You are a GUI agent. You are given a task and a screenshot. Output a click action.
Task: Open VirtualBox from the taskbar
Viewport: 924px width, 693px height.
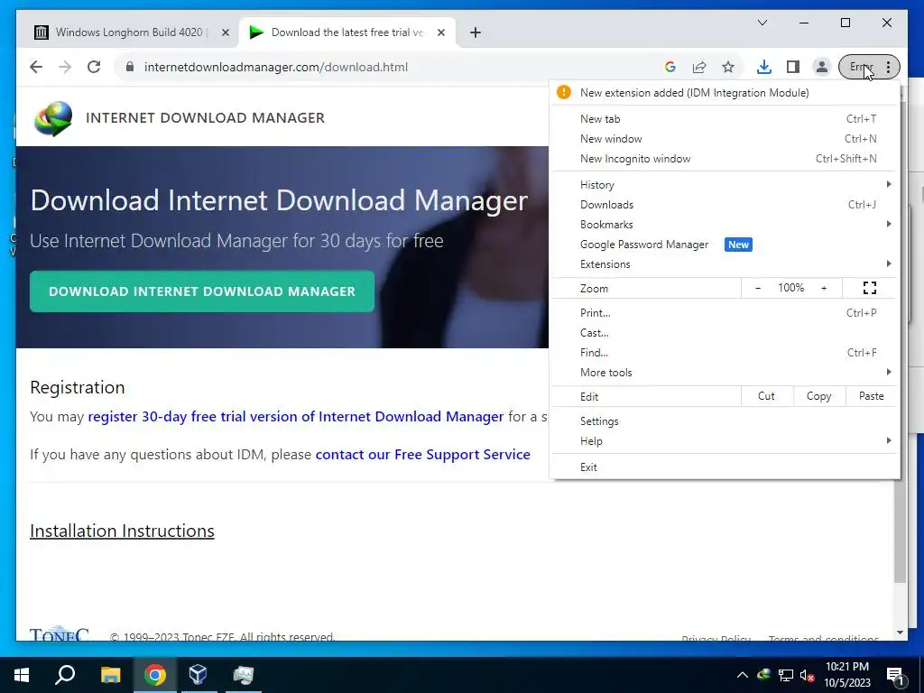pos(199,675)
